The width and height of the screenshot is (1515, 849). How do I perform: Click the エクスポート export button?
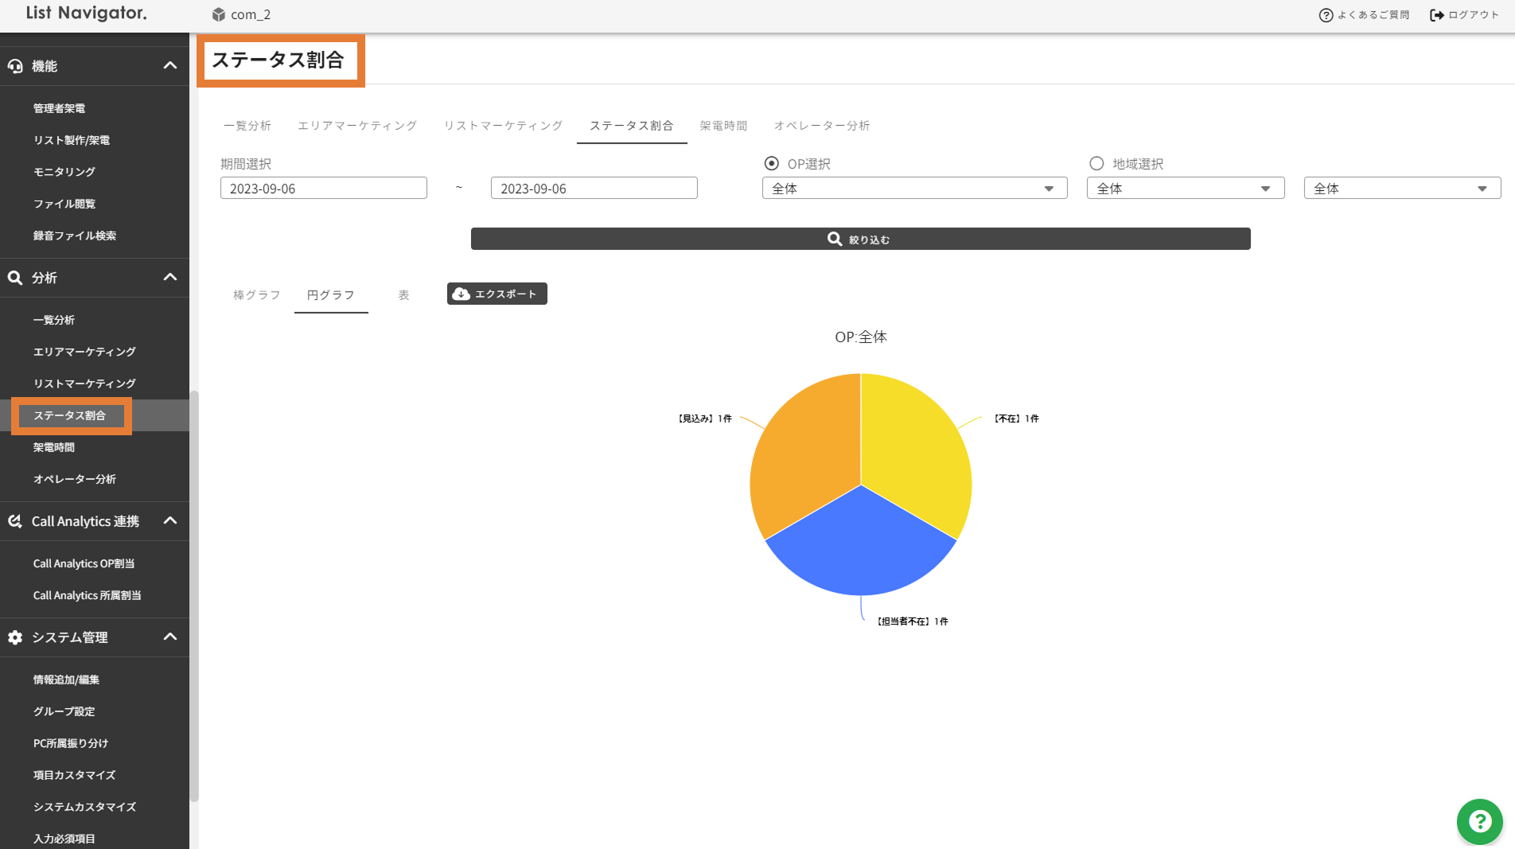(x=497, y=294)
